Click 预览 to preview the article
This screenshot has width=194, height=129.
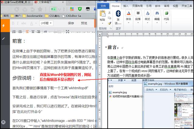84,23
